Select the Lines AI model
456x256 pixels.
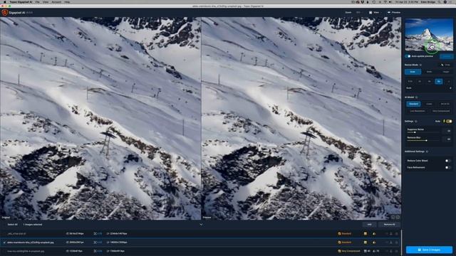(429, 104)
